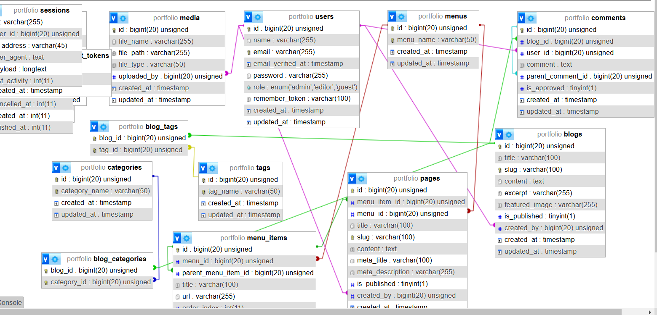
Task: Click purple relation dot beside uploaded_by column
Action: pos(227,73)
